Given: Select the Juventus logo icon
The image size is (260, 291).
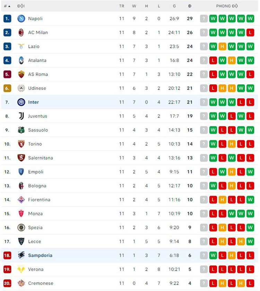Looking at the screenshot, I should (21, 116).
